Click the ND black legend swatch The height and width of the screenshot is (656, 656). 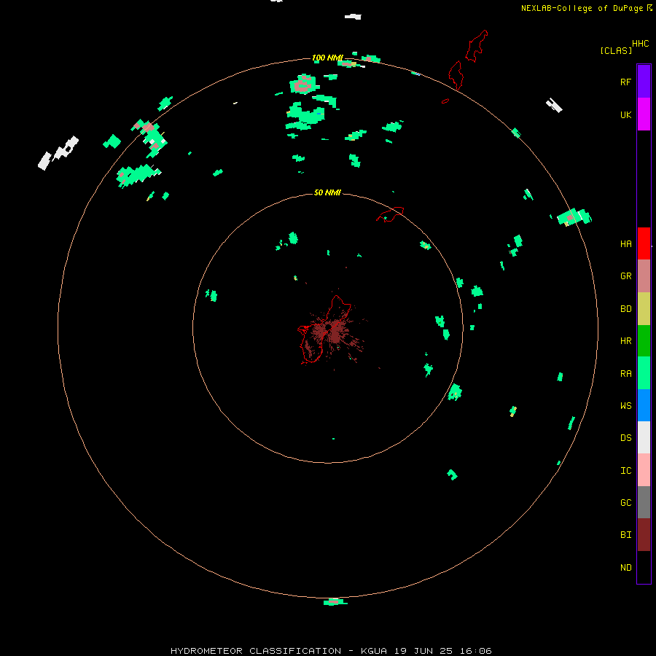(644, 567)
